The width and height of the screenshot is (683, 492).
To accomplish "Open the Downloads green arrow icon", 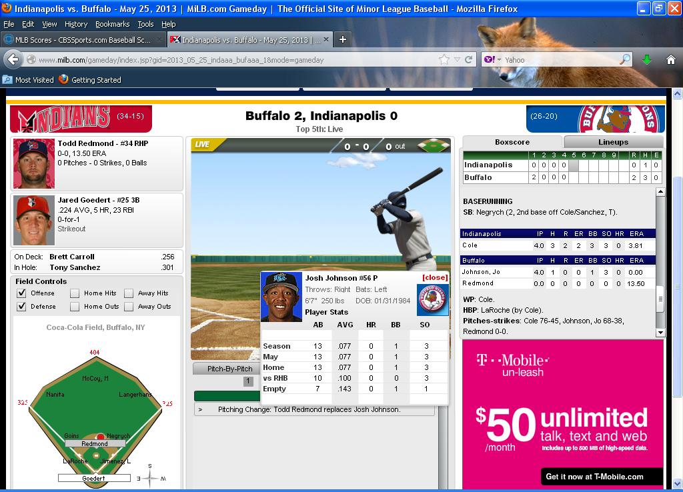I will 647,59.
